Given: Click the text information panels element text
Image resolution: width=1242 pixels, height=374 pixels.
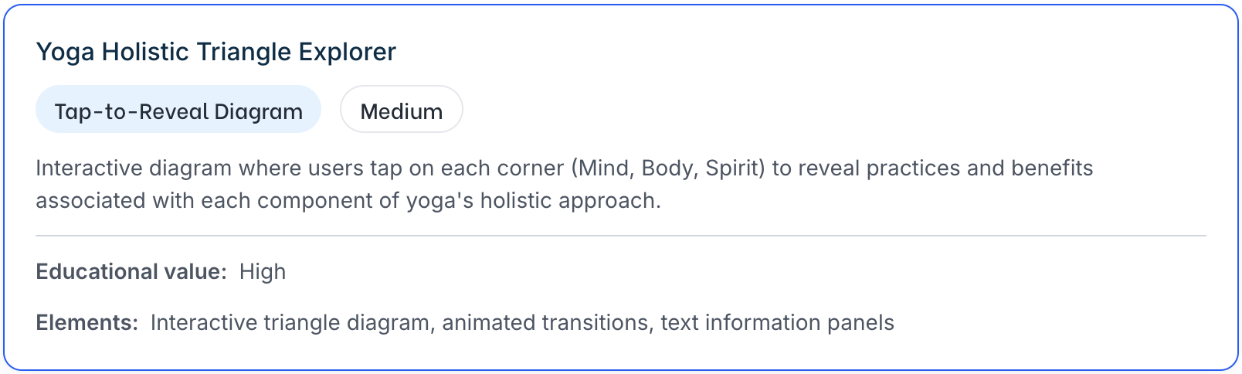Looking at the screenshot, I should click(x=777, y=322).
